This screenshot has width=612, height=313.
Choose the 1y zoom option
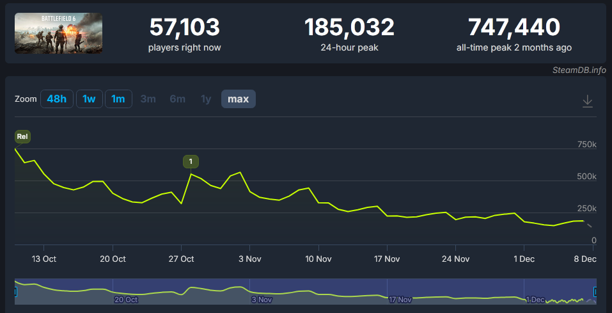[x=206, y=99]
